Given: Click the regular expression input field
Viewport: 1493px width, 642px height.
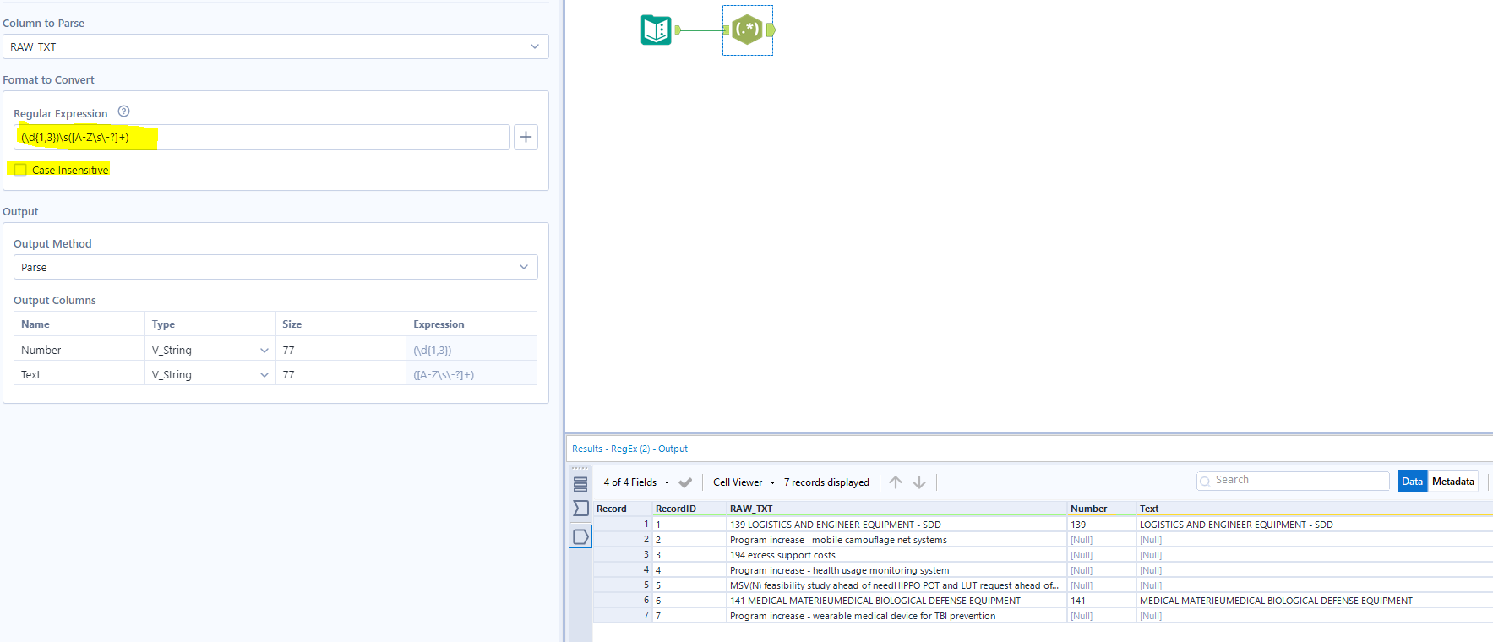Looking at the screenshot, I should [x=262, y=137].
